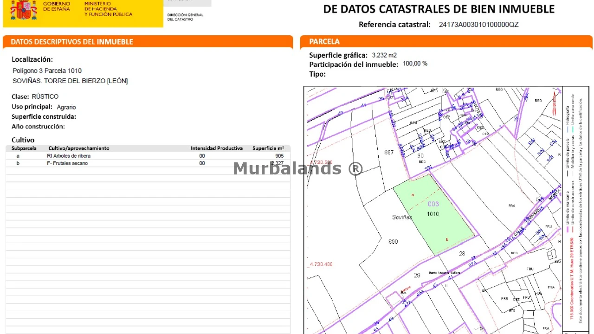Select the row for Arboles de ribera
Image resolution: width=594 pixels, height=334 pixels.
148,156
